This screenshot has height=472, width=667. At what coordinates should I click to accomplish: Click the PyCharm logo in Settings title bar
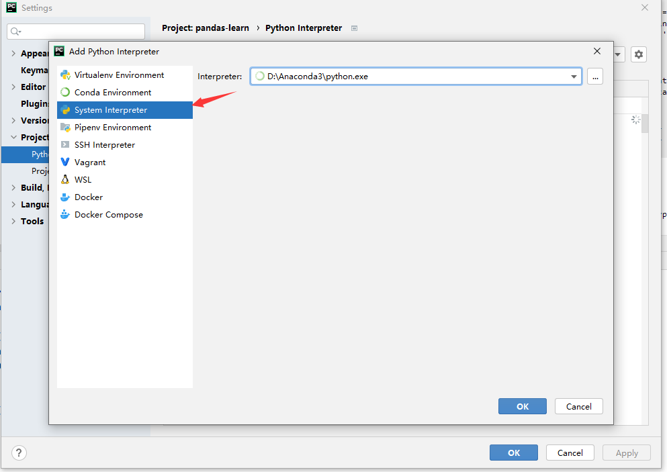(11, 7)
